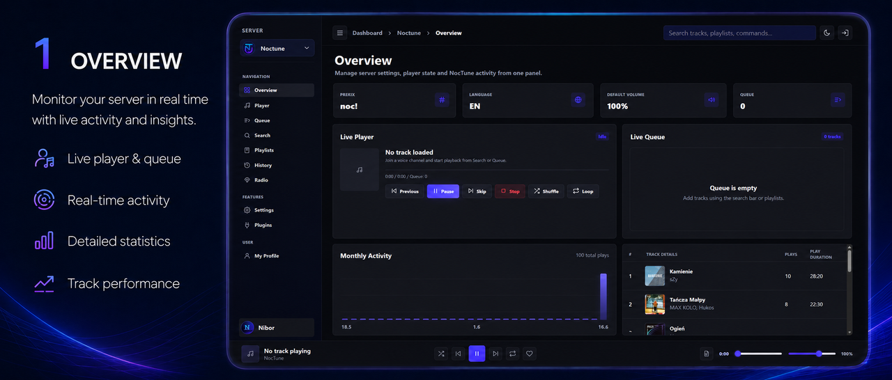Viewport: 892px width, 380px height.
Task: Click the Shuffle button in Live Player
Action: [546, 191]
